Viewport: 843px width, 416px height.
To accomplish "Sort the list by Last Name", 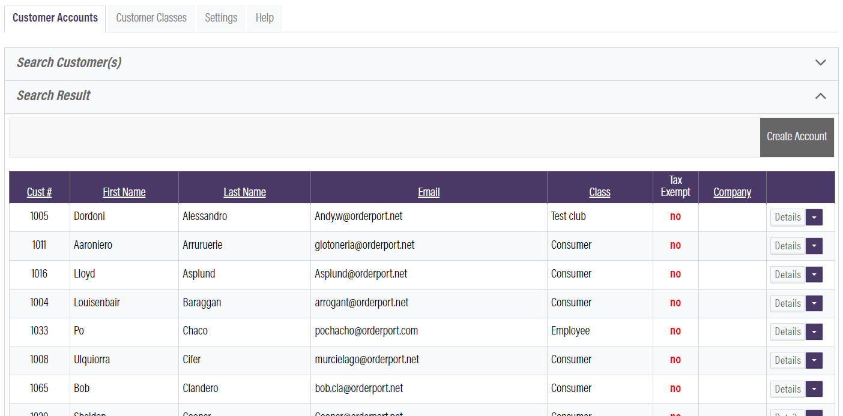I will click(x=244, y=192).
